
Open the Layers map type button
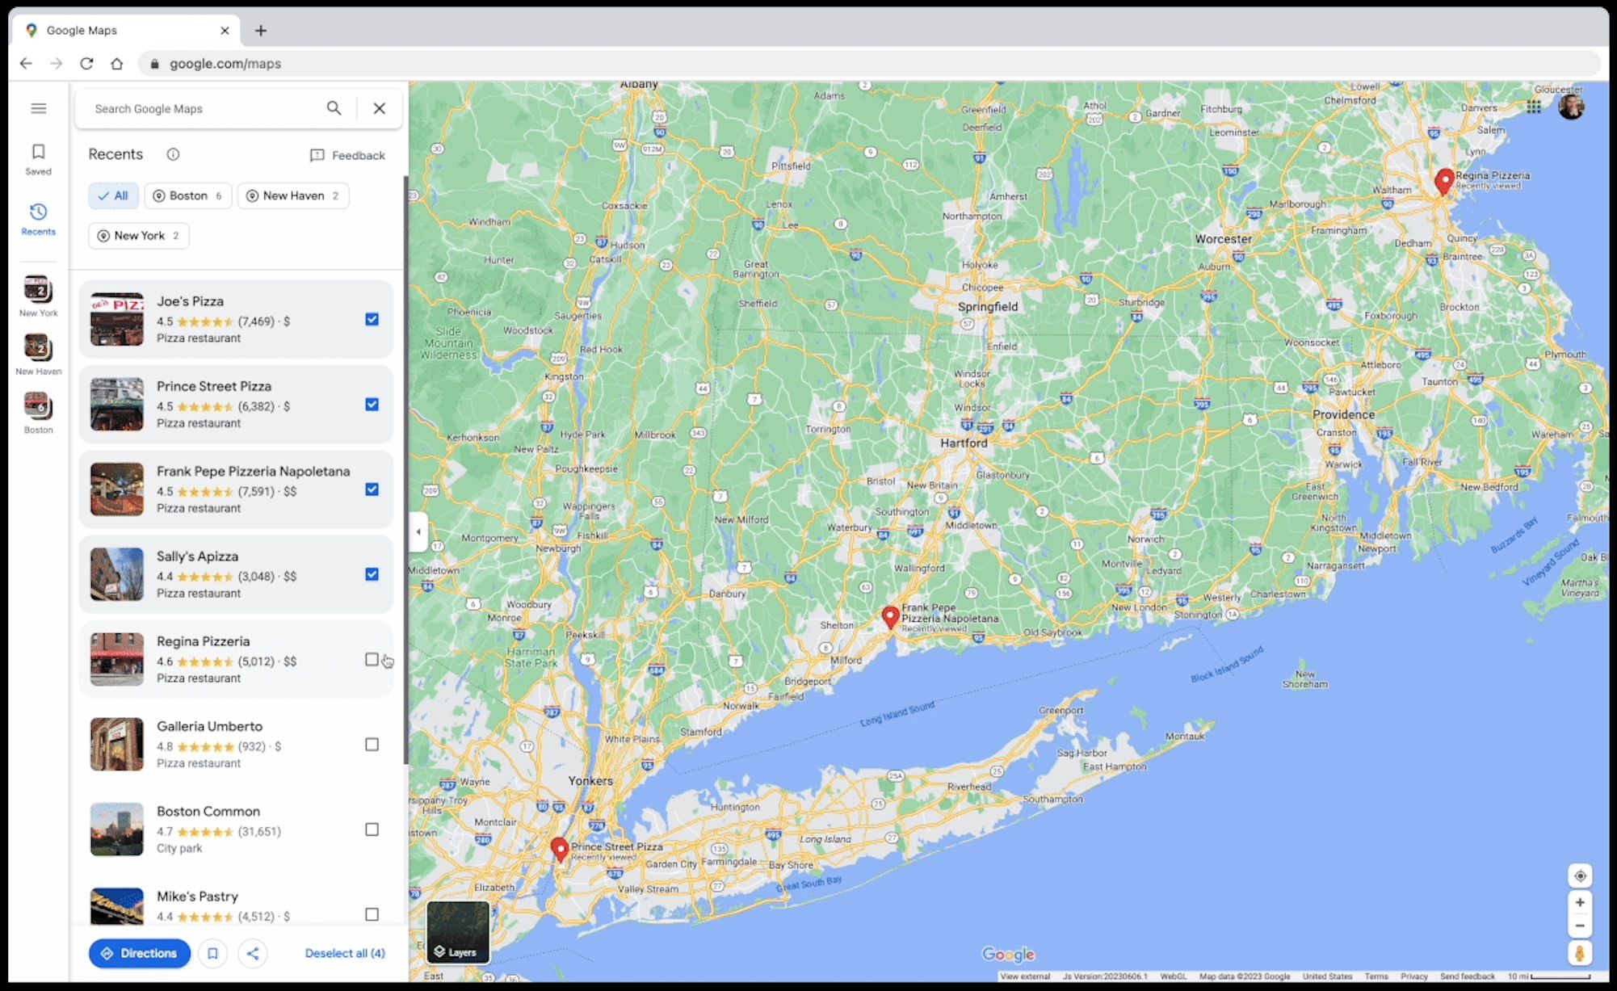pos(458,932)
